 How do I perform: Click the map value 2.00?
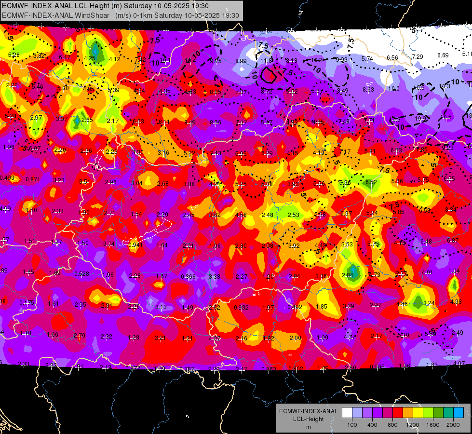(295, 338)
